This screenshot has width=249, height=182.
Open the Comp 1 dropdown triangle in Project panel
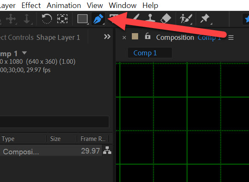point(24,52)
